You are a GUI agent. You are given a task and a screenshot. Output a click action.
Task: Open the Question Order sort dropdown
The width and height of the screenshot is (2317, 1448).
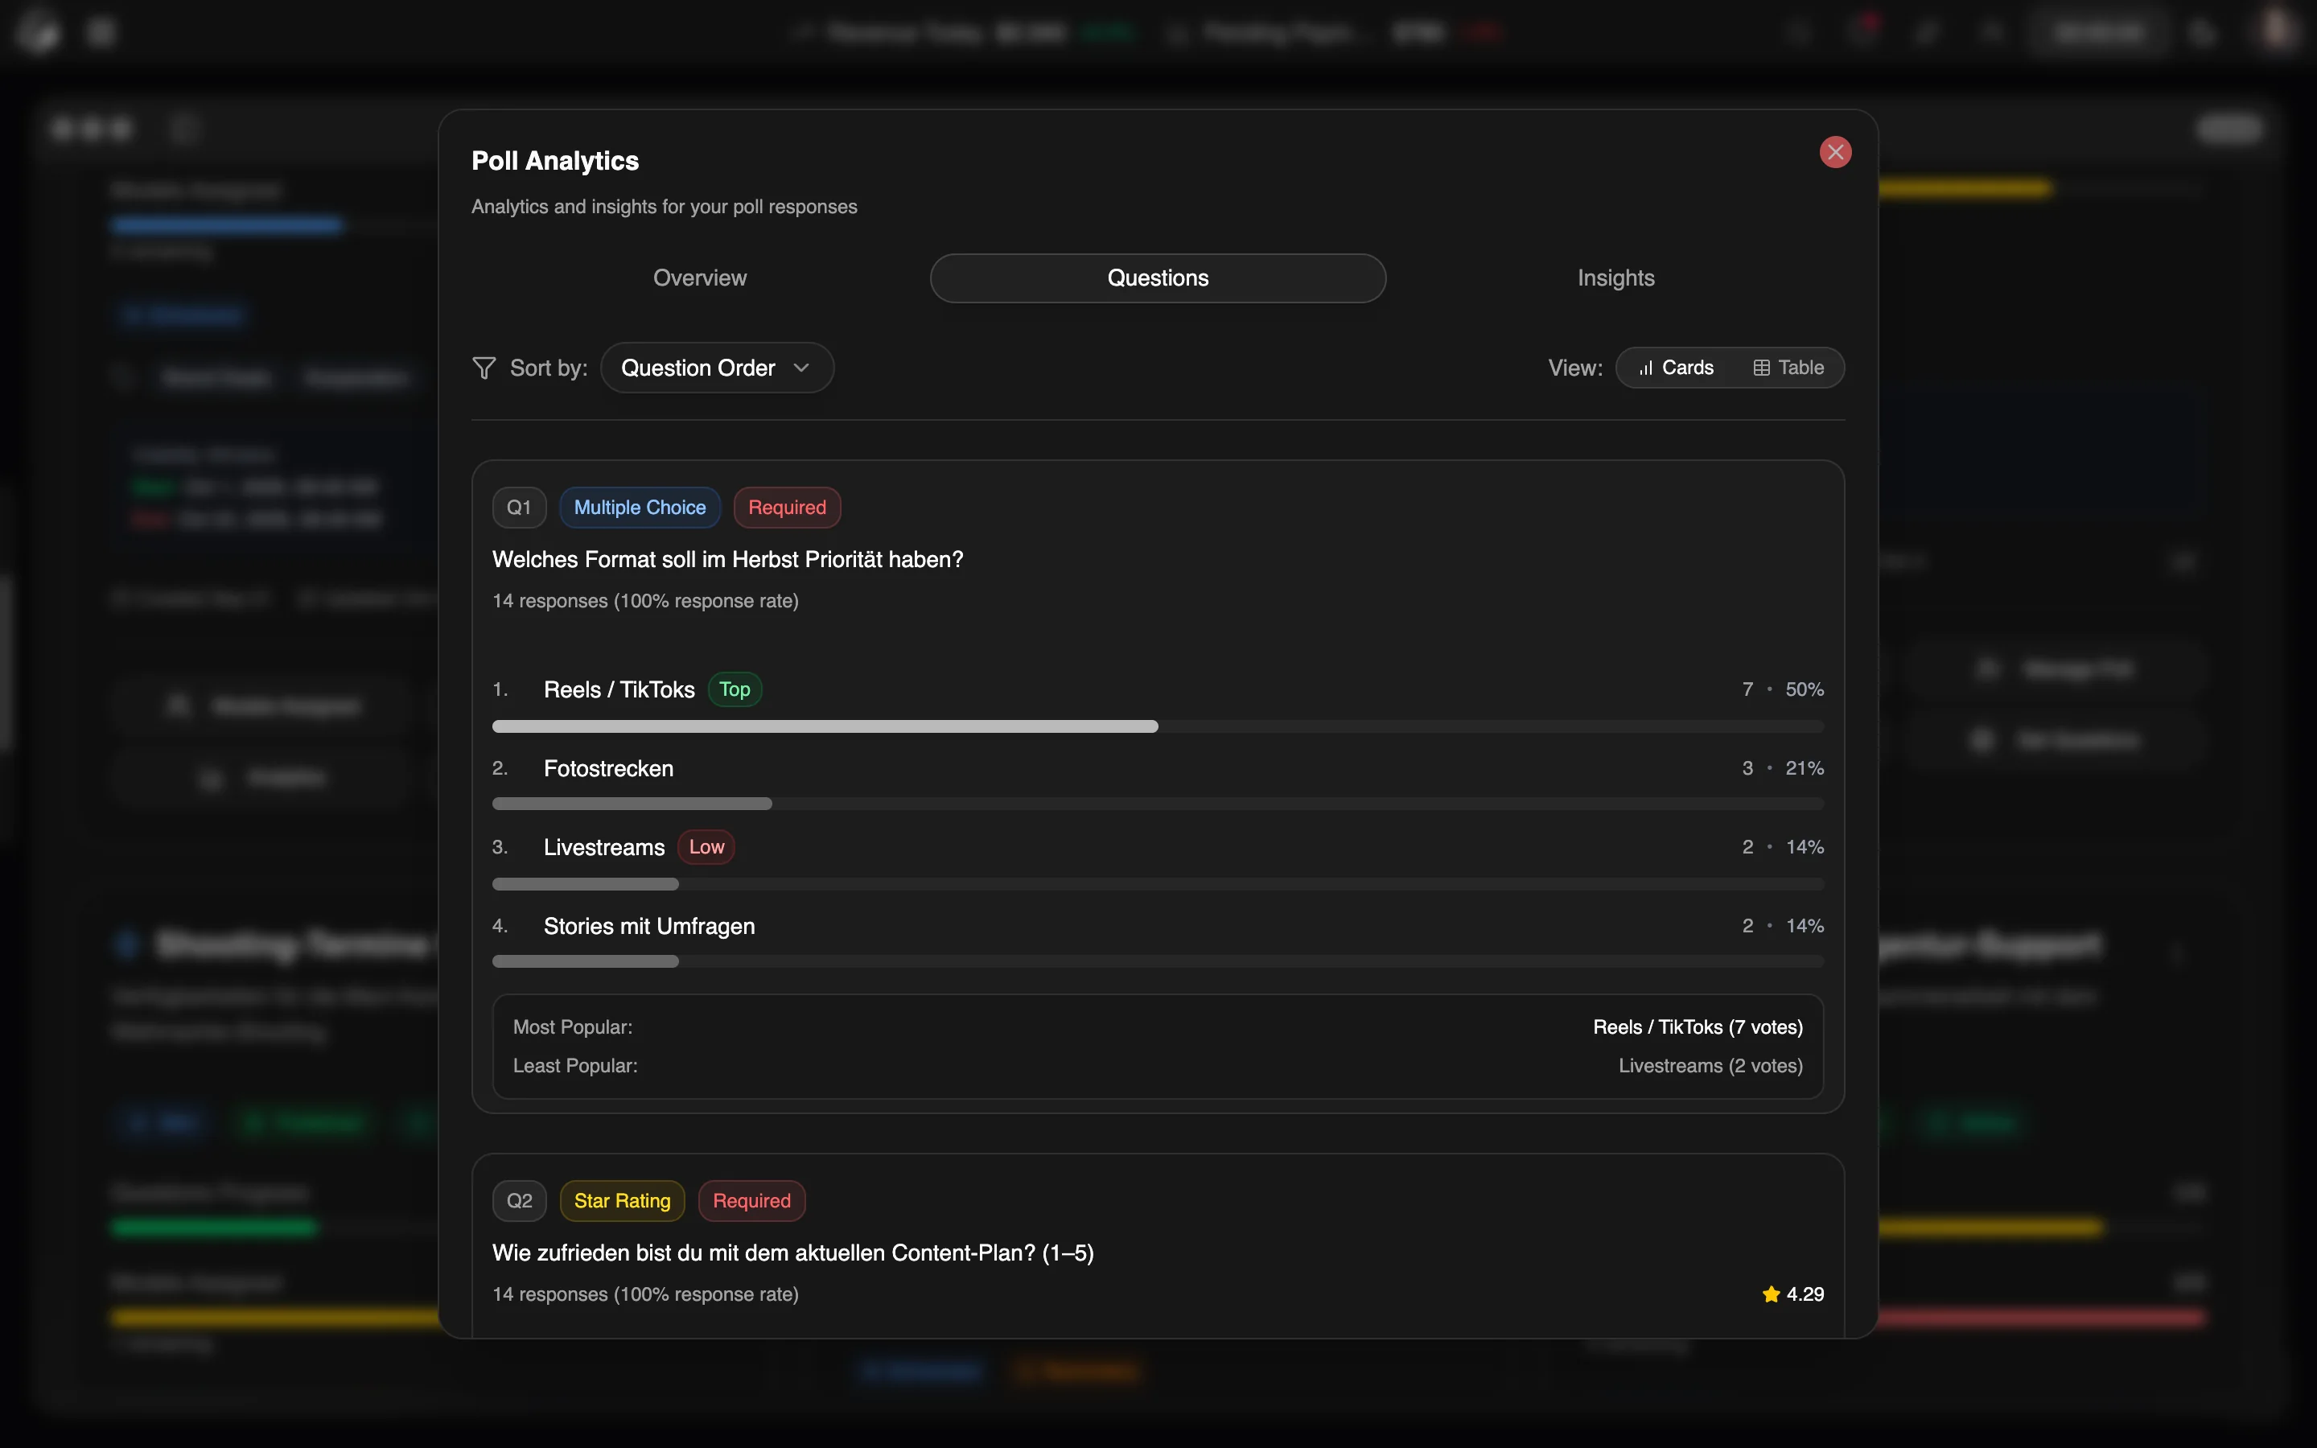(x=716, y=368)
